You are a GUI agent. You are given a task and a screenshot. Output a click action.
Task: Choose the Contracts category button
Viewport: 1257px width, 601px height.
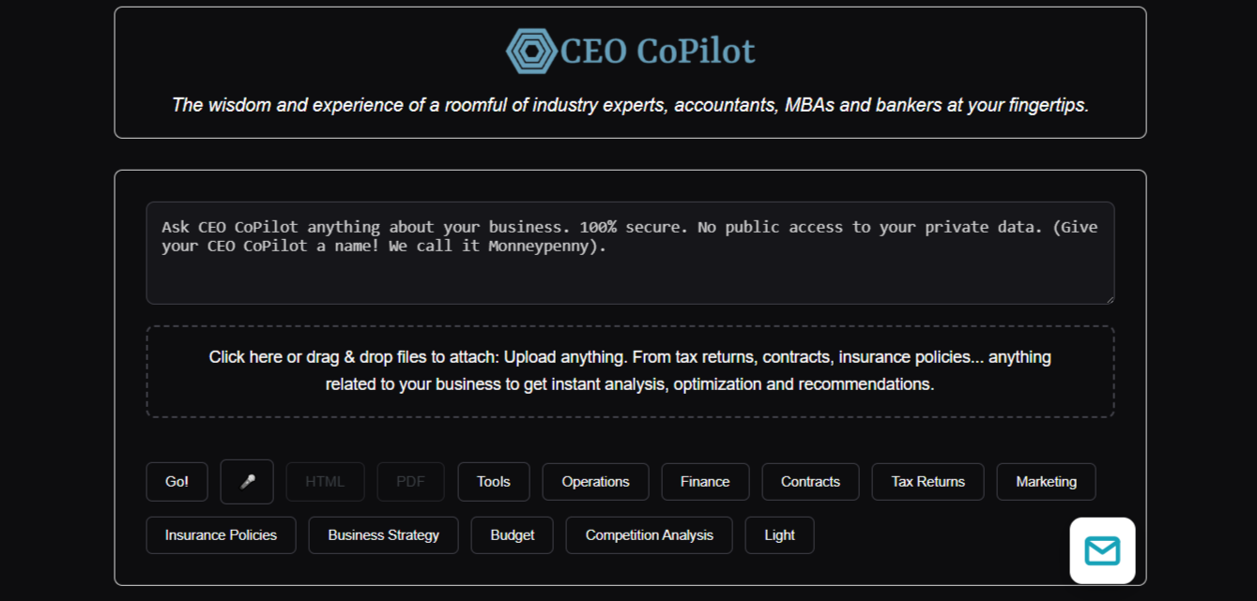(x=810, y=482)
